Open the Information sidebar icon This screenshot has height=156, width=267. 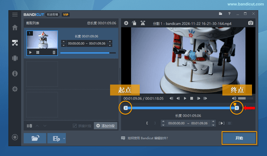(15, 74)
